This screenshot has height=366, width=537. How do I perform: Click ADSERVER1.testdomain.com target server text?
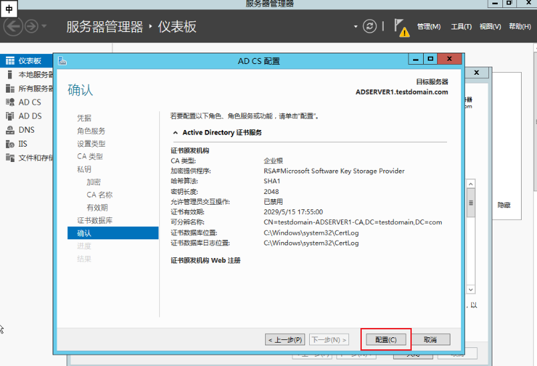point(402,92)
